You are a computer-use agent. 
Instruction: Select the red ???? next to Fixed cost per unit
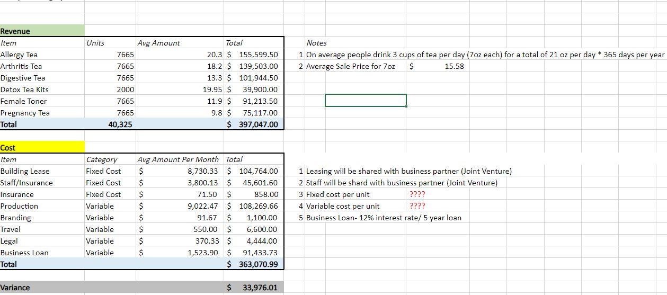coord(417,194)
